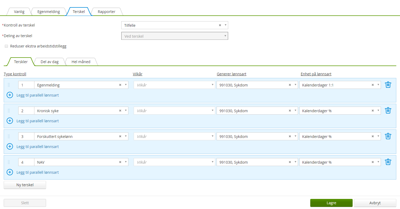Clear lønnsart 991030 in Kronisk syke row
The width and height of the screenshot is (400, 209).
coord(290,111)
